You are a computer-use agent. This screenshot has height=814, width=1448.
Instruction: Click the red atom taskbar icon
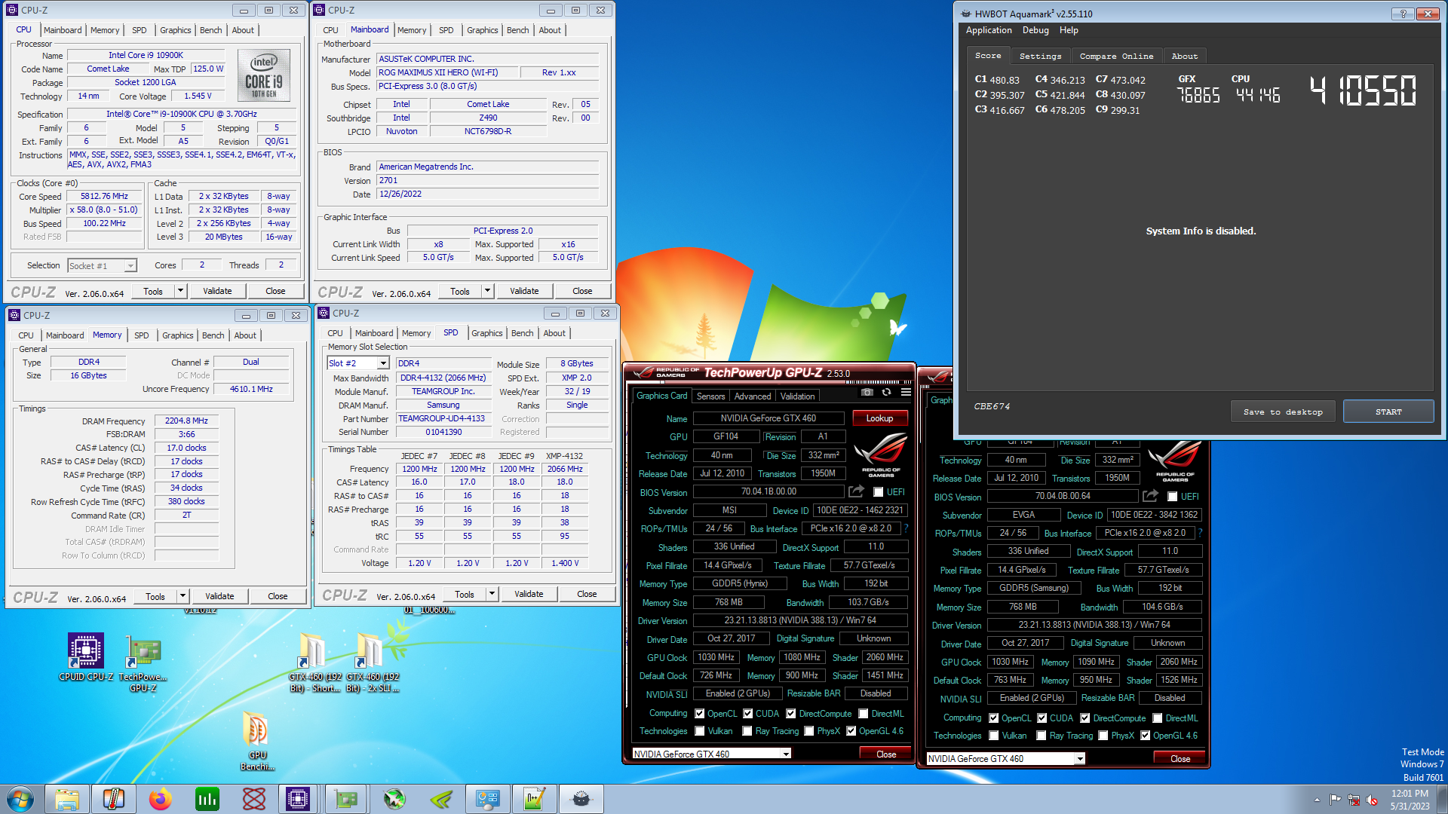pyautogui.click(x=254, y=799)
